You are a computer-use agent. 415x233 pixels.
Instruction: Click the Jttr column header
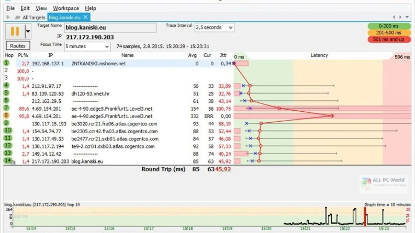(x=223, y=55)
